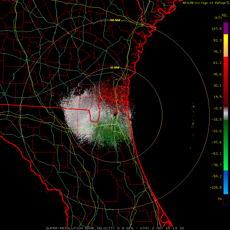The width and height of the screenshot is (230, 230).
Task: Click the -94.2 velocity scale value
Action: point(216,176)
